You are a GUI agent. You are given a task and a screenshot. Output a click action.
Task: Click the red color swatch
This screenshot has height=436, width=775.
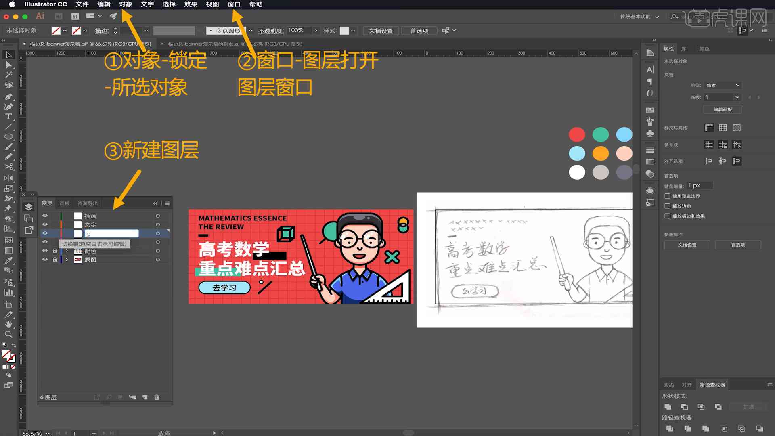pos(577,134)
